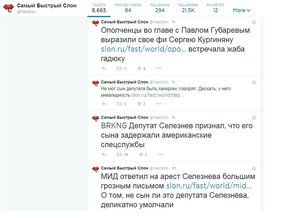Open slon.ru/fast/world/opo… link
292x218 pixels.
(x=144, y=49)
